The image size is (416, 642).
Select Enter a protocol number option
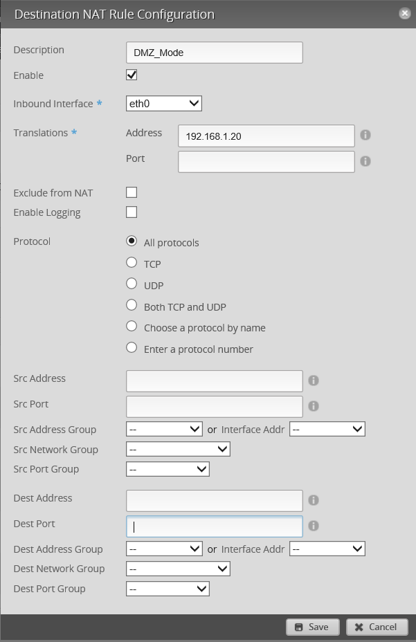click(x=132, y=348)
